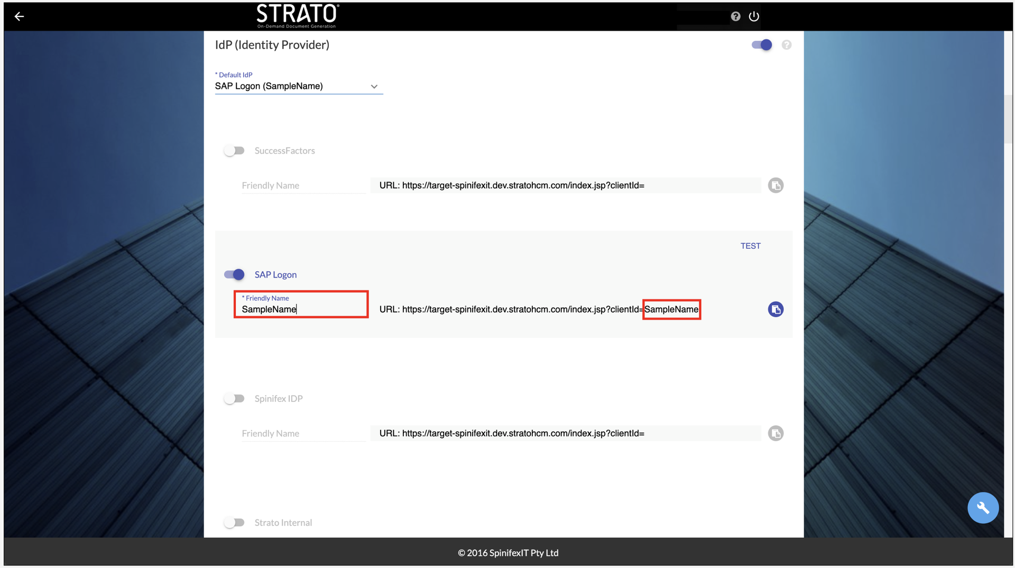Click the TEST link
The width and height of the screenshot is (1015, 568).
pos(750,246)
